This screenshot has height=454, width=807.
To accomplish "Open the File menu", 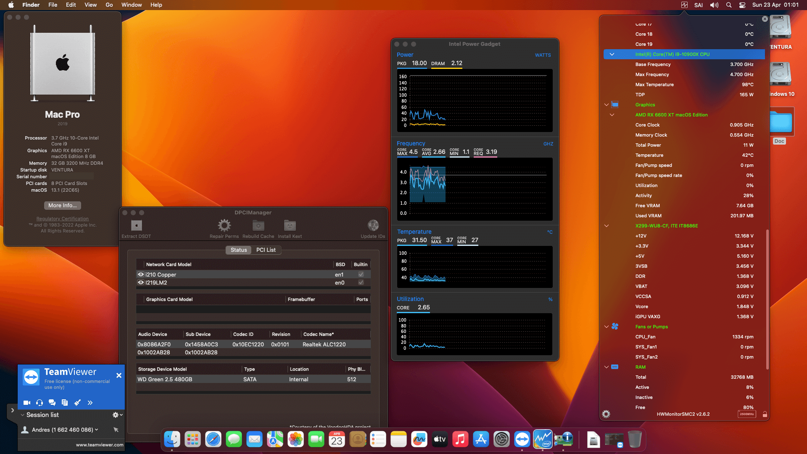I will point(53,5).
